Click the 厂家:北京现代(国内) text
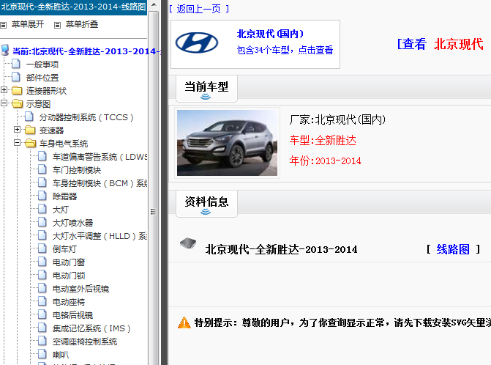The height and width of the screenshot is (365, 491). pyautogui.click(x=337, y=119)
